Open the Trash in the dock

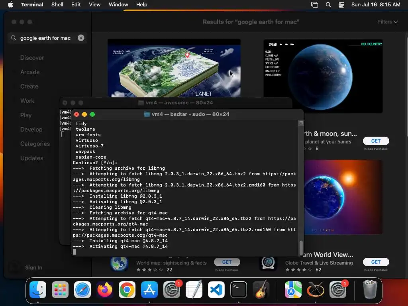(x=370, y=290)
